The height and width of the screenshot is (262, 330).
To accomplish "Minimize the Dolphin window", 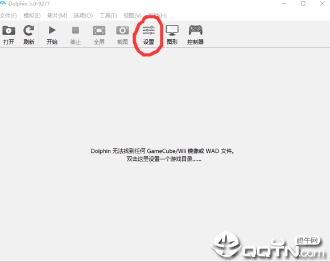I will pyautogui.click(x=284, y=3).
